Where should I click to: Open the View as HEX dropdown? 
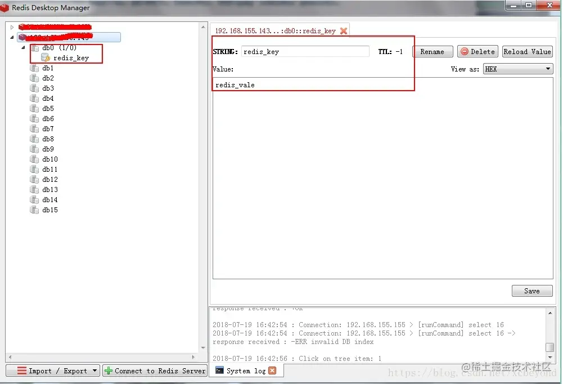click(518, 69)
